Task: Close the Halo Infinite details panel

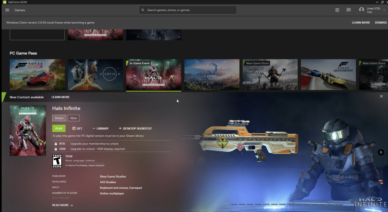Action: pos(381,96)
